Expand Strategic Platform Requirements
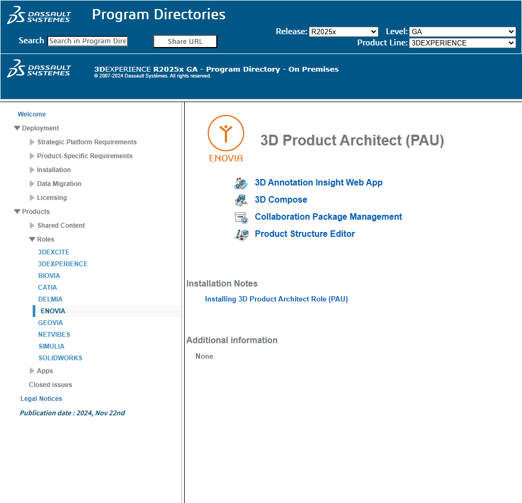Image resolution: width=522 pixels, height=503 pixels. [32, 142]
